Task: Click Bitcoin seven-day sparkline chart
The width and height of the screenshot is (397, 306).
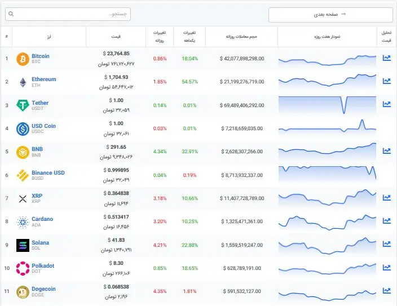Action: point(327,61)
